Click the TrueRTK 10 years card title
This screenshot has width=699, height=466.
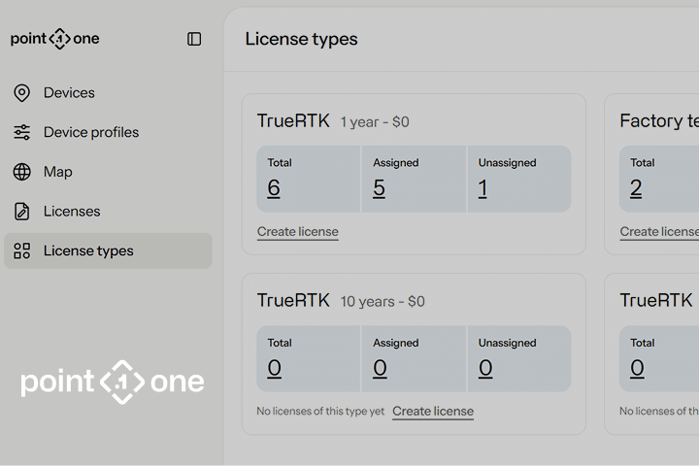pos(293,301)
